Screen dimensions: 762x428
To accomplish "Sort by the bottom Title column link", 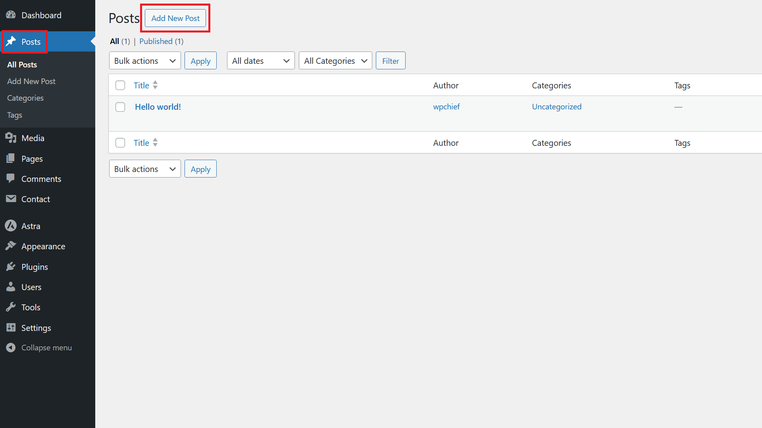I will 141,143.
